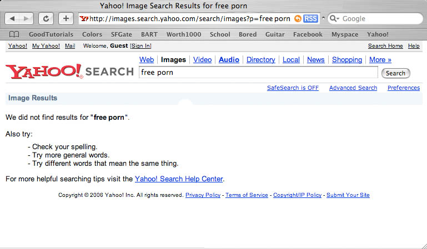Screen dimensions: 427x249
Task: Click the Yahoo! Search logo
Action: pyautogui.click(x=69, y=72)
